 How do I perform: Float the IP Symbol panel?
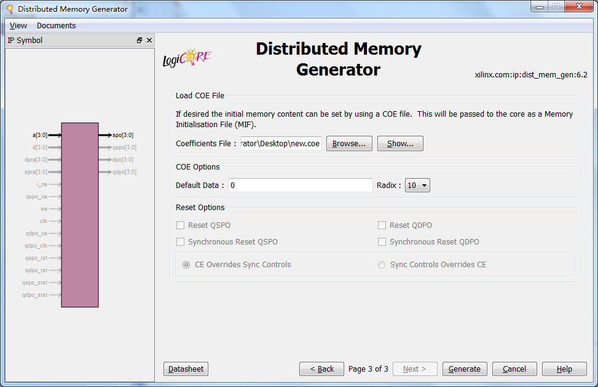(x=139, y=41)
